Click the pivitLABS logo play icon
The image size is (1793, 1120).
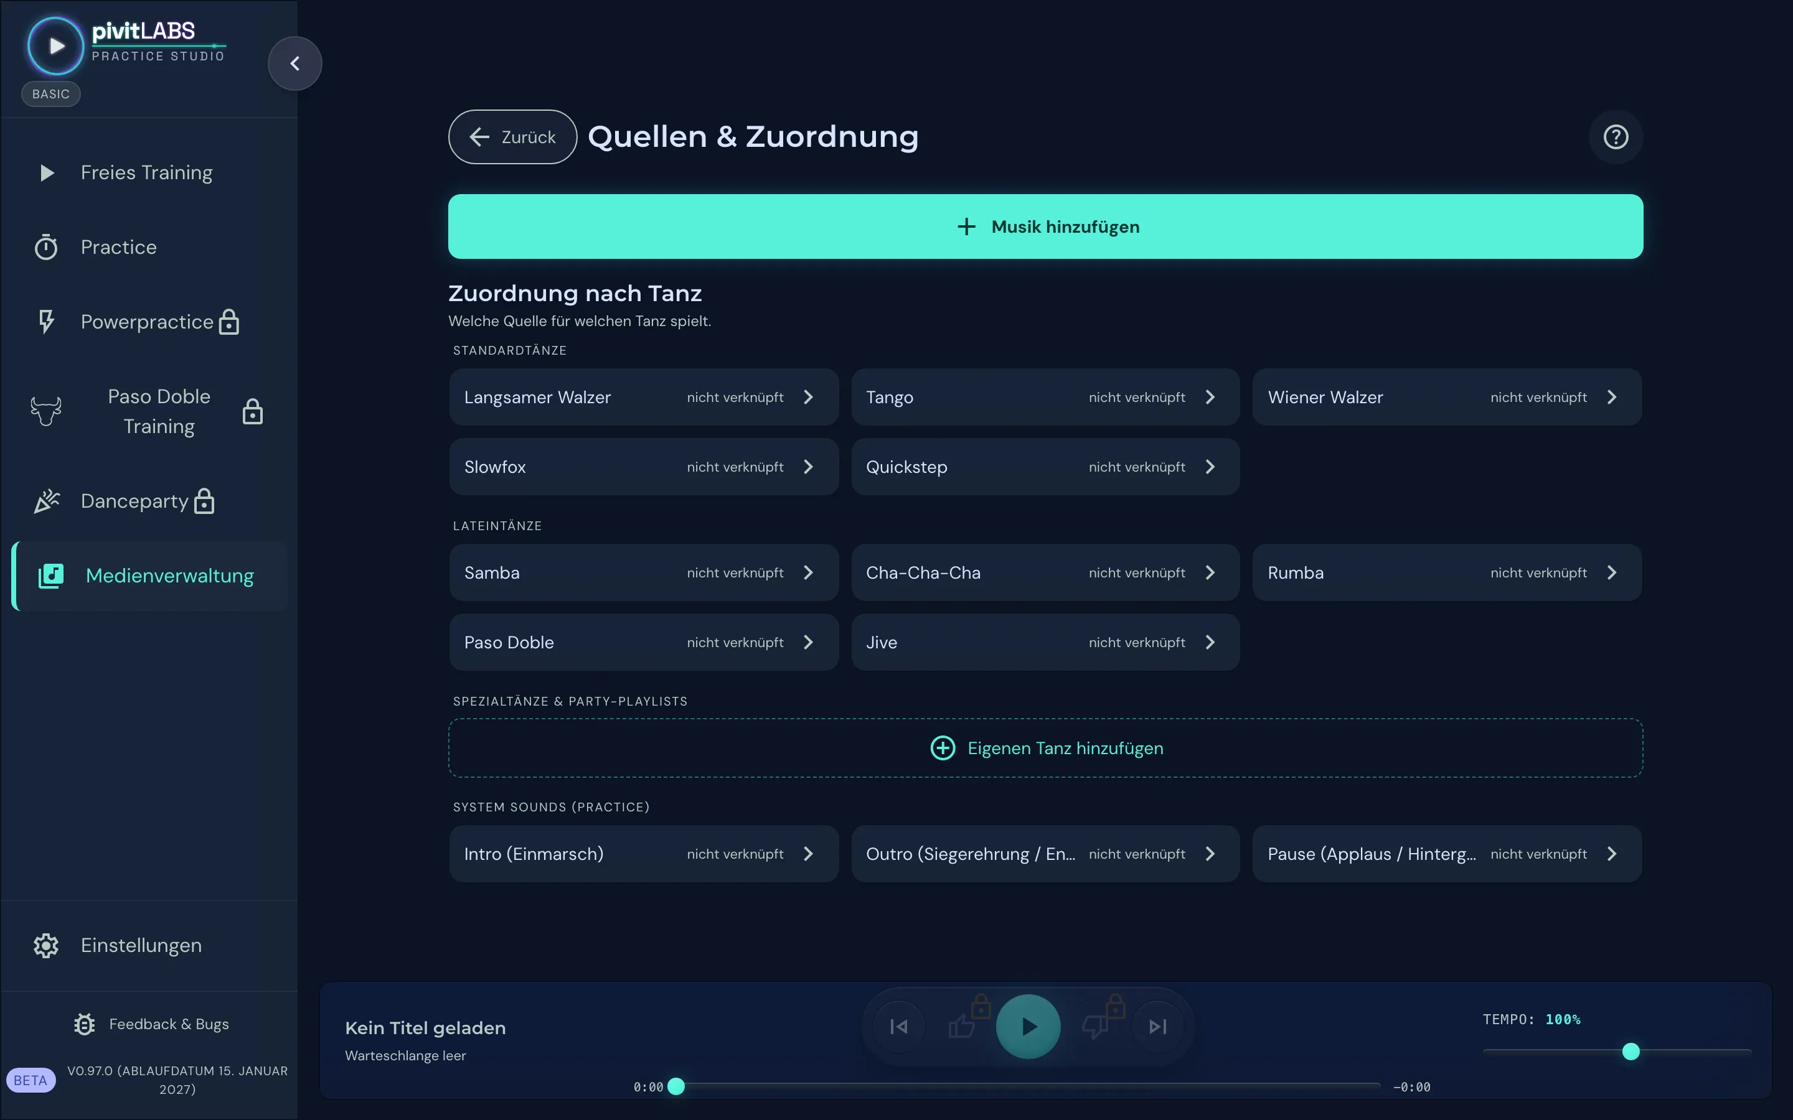(55, 46)
